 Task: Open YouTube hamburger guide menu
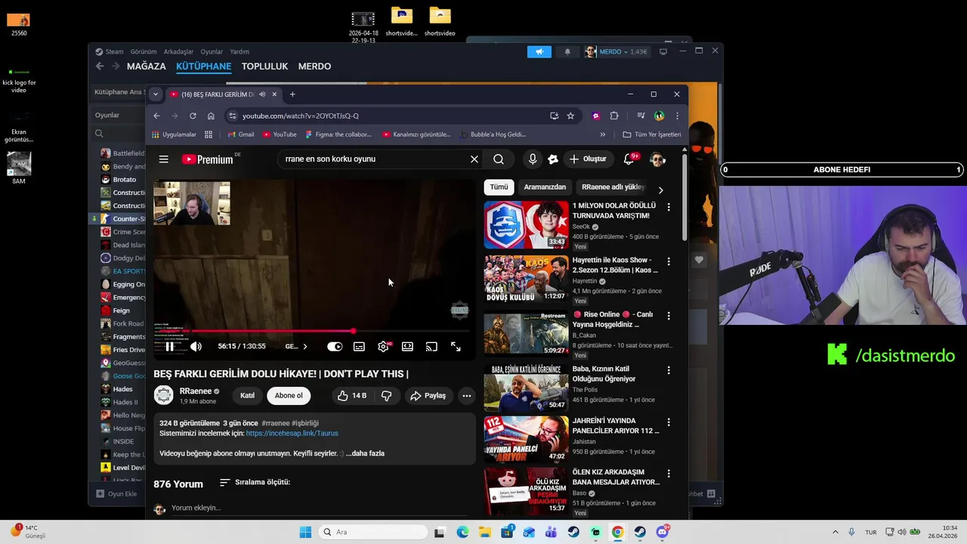point(163,159)
